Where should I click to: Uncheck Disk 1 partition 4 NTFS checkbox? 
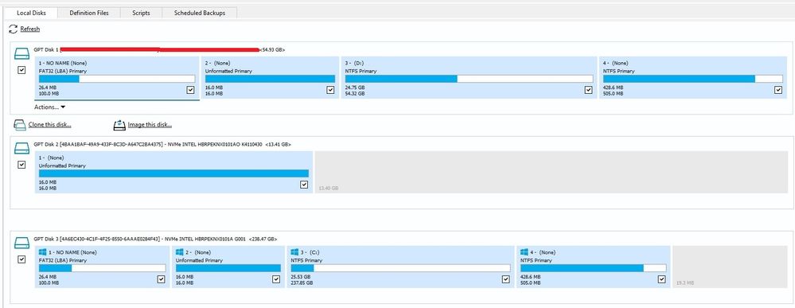[778, 90]
